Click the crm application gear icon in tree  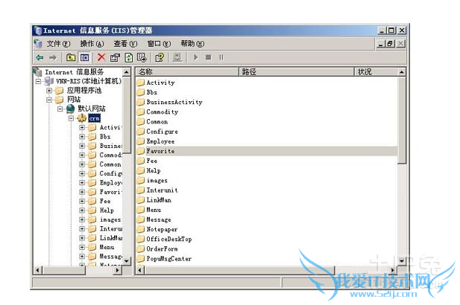coord(82,118)
